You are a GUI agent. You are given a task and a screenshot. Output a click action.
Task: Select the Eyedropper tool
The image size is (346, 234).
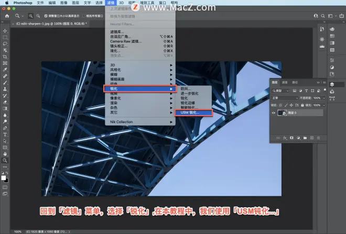[5, 70]
